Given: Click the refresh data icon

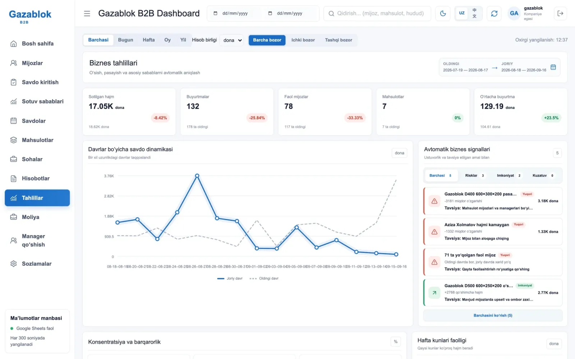Looking at the screenshot, I should tap(494, 14).
